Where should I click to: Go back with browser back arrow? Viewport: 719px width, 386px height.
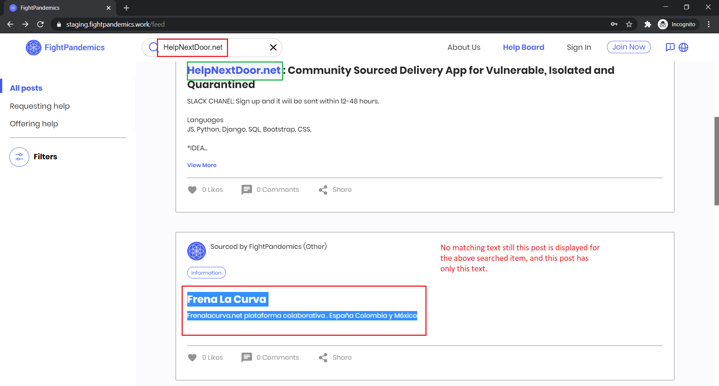click(x=10, y=24)
